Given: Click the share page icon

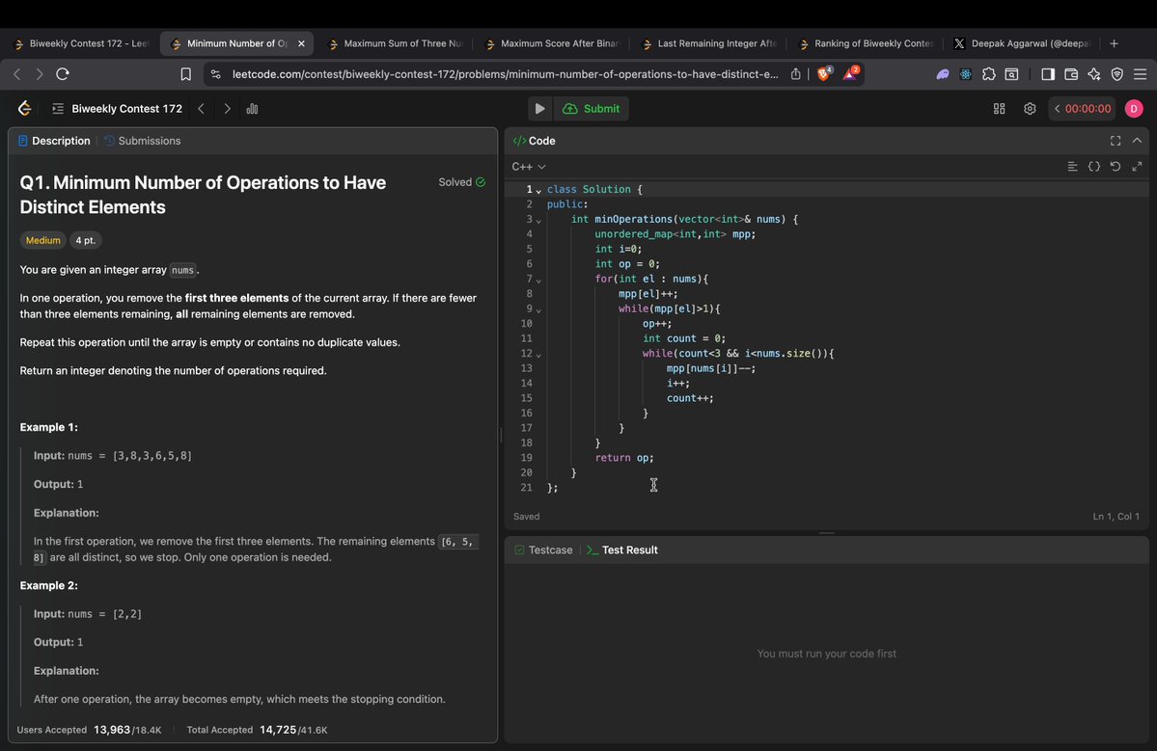Looking at the screenshot, I should pos(795,73).
